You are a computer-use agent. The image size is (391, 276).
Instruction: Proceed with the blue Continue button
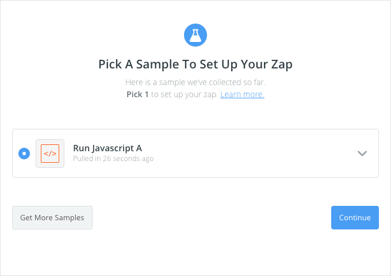click(x=355, y=217)
